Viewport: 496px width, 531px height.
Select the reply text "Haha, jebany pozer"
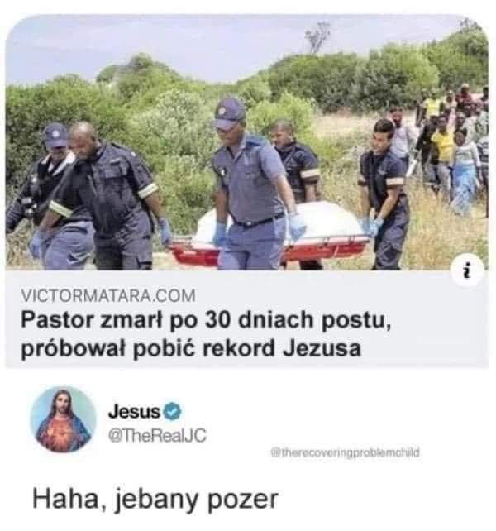pos(155,500)
